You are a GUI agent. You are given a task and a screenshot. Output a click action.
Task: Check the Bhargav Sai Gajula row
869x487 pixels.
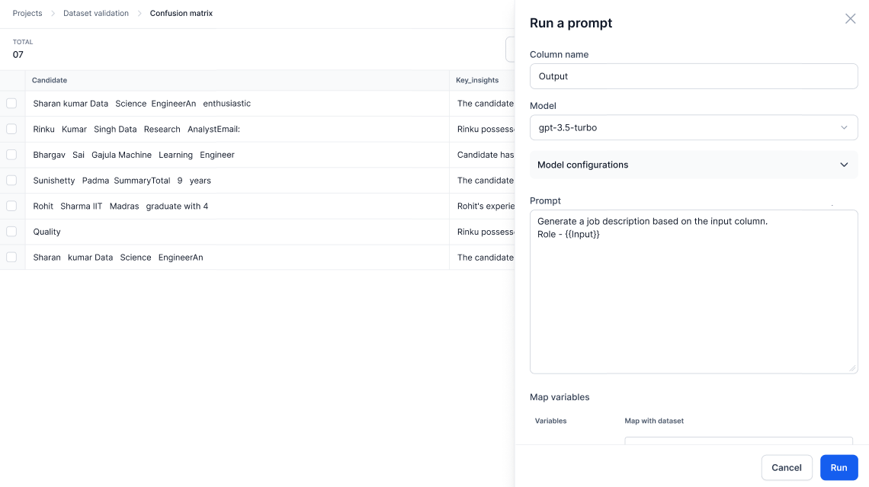[11, 155]
